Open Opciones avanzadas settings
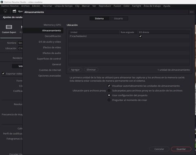 (49, 76)
